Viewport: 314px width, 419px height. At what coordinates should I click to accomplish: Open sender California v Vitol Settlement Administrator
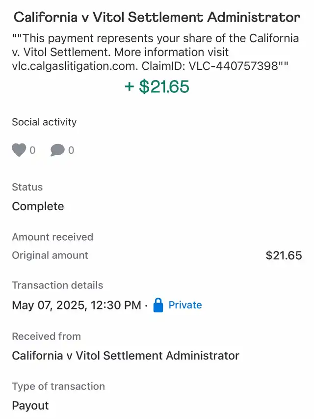(126, 355)
